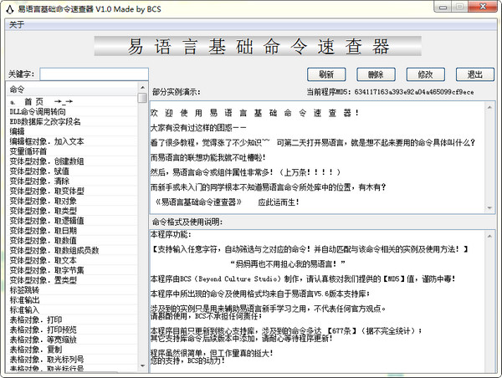Screen dimensions: 502x378
Task: Select 变体型对象.取数值 list row
Action: click(x=72, y=240)
